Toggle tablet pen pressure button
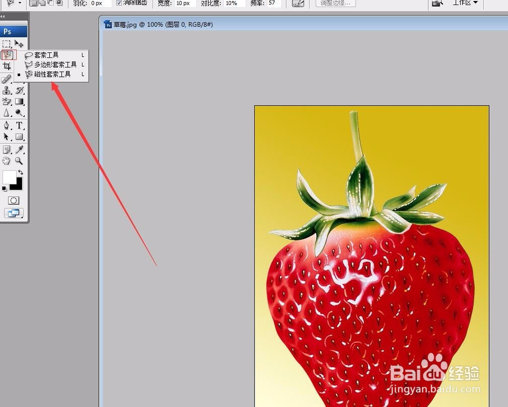508x407 pixels. pyautogui.click(x=298, y=3)
